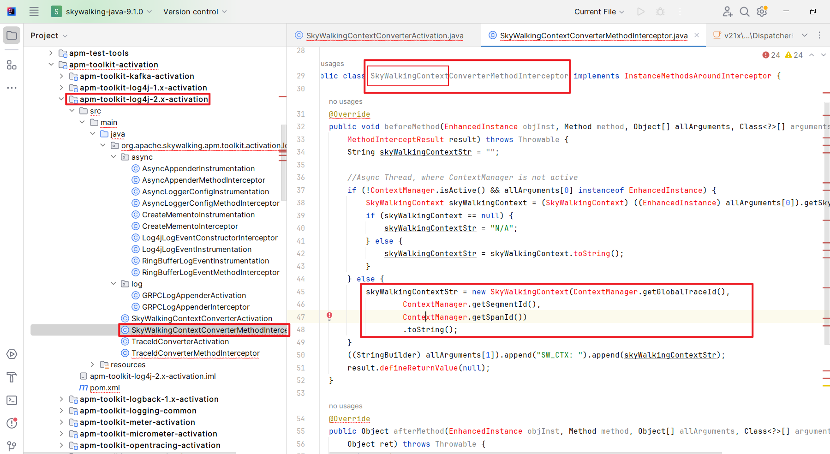Open Search Everywhere magnifier

point(745,12)
